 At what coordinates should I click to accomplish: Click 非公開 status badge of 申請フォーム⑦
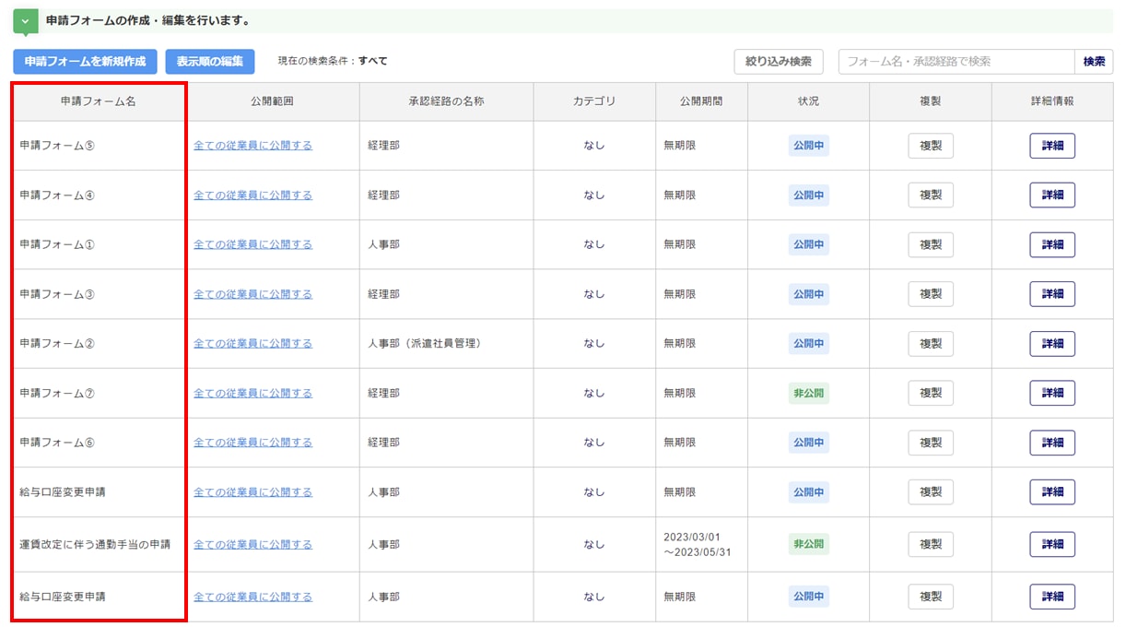tap(808, 393)
